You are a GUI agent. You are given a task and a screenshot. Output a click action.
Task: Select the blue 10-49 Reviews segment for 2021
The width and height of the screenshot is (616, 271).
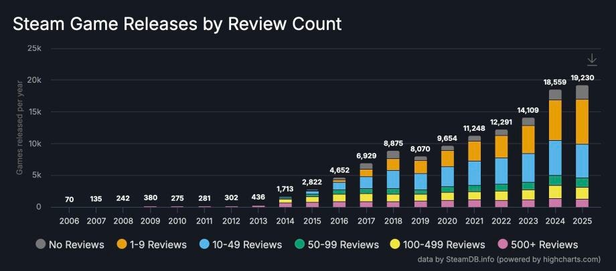(474, 173)
